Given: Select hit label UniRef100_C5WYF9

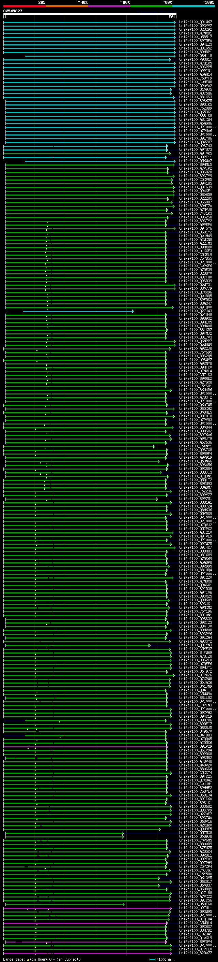Looking at the screenshot, I should tap(195, 78).
